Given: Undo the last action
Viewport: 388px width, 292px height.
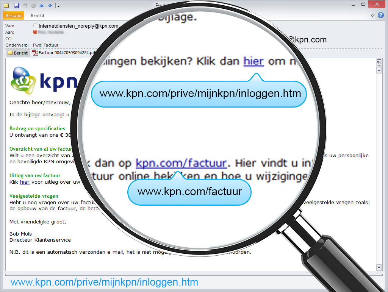Looking at the screenshot, I should point(25,5).
